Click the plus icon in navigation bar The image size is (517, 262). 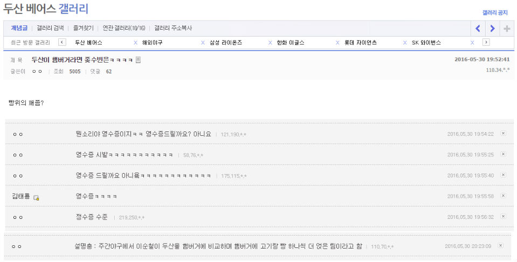tap(507, 29)
